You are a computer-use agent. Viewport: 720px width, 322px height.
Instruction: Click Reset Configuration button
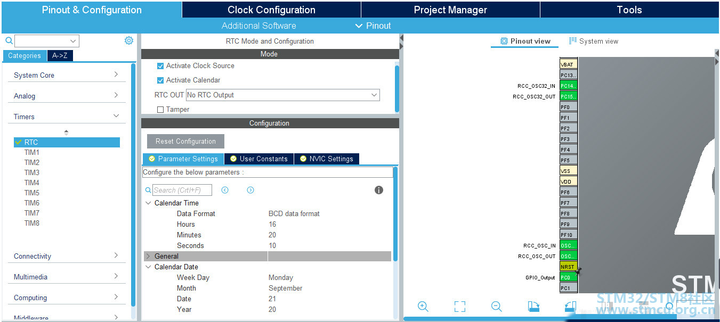pos(185,141)
